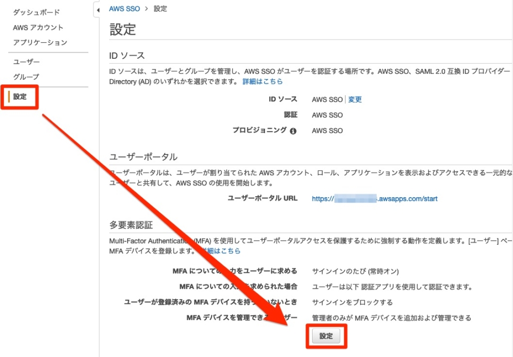Click the 多要素認証 section heading
The height and width of the screenshot is (357, 513).
[x=131, y=225]
